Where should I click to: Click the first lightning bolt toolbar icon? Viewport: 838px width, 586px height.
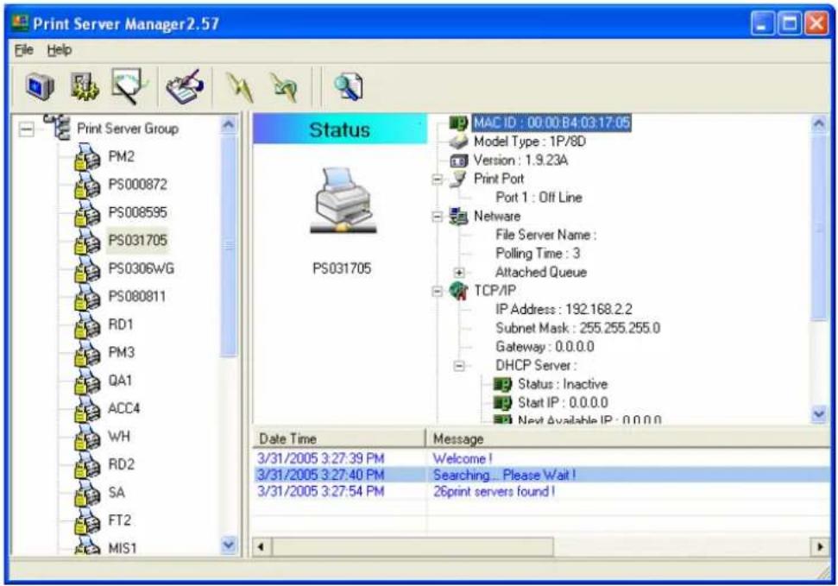tap(239, 87)
